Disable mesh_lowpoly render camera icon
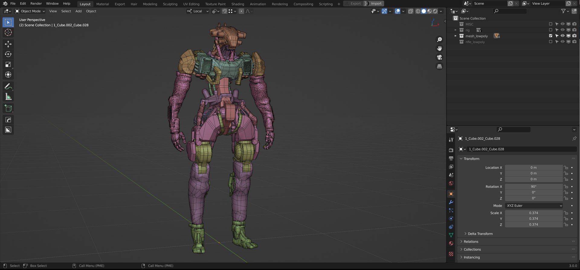This screenshot has width=580, height=270. pos(574,36)
